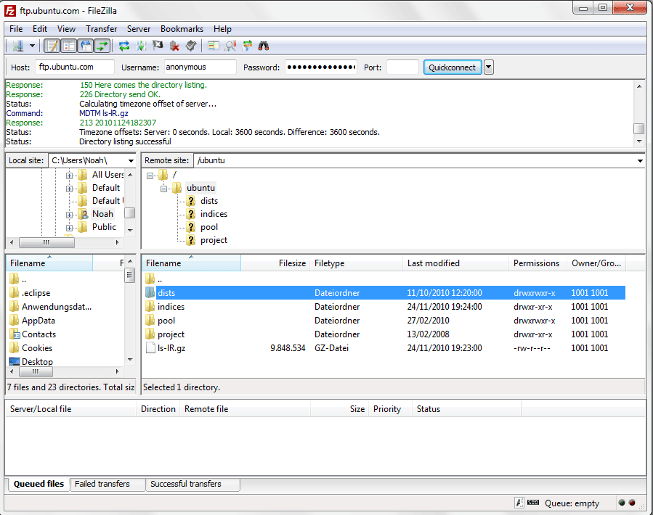This screenshot has width=653, height=515.
Task: Toggle directory comparison icon
Action: (214, 46)
